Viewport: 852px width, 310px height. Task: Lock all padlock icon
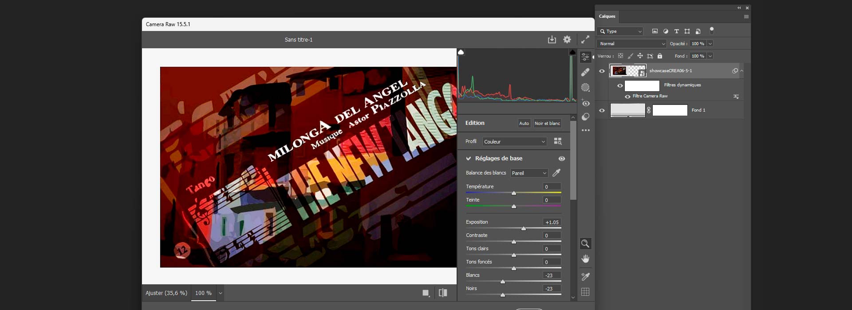tap(660, 56)
